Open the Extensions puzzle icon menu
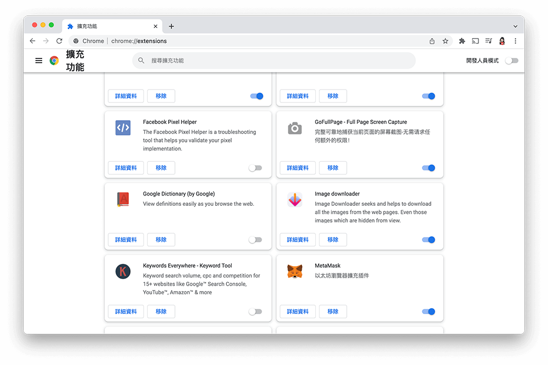Screen dimensions: 548x365 tap(462, 41)
